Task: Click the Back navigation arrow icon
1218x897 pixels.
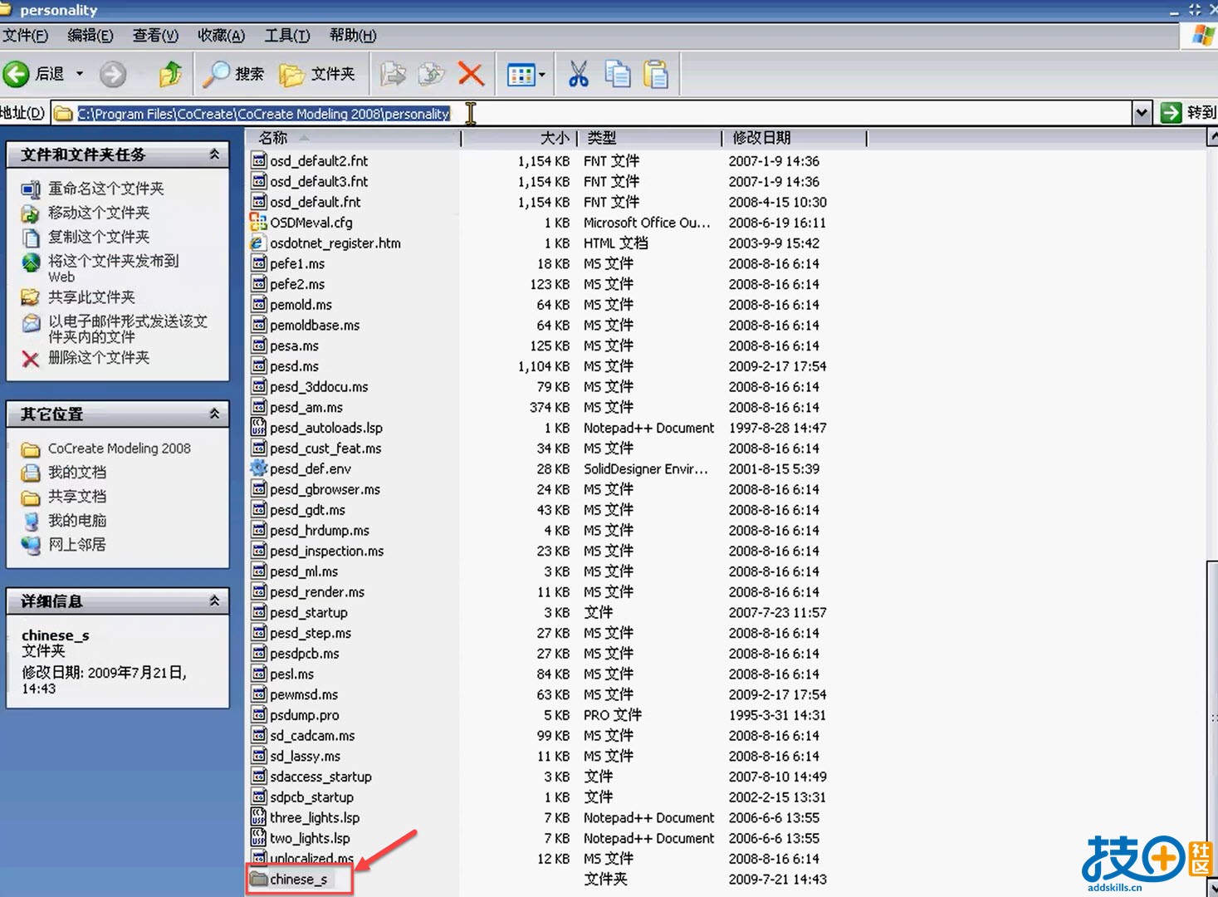Action: pos(16,74)
